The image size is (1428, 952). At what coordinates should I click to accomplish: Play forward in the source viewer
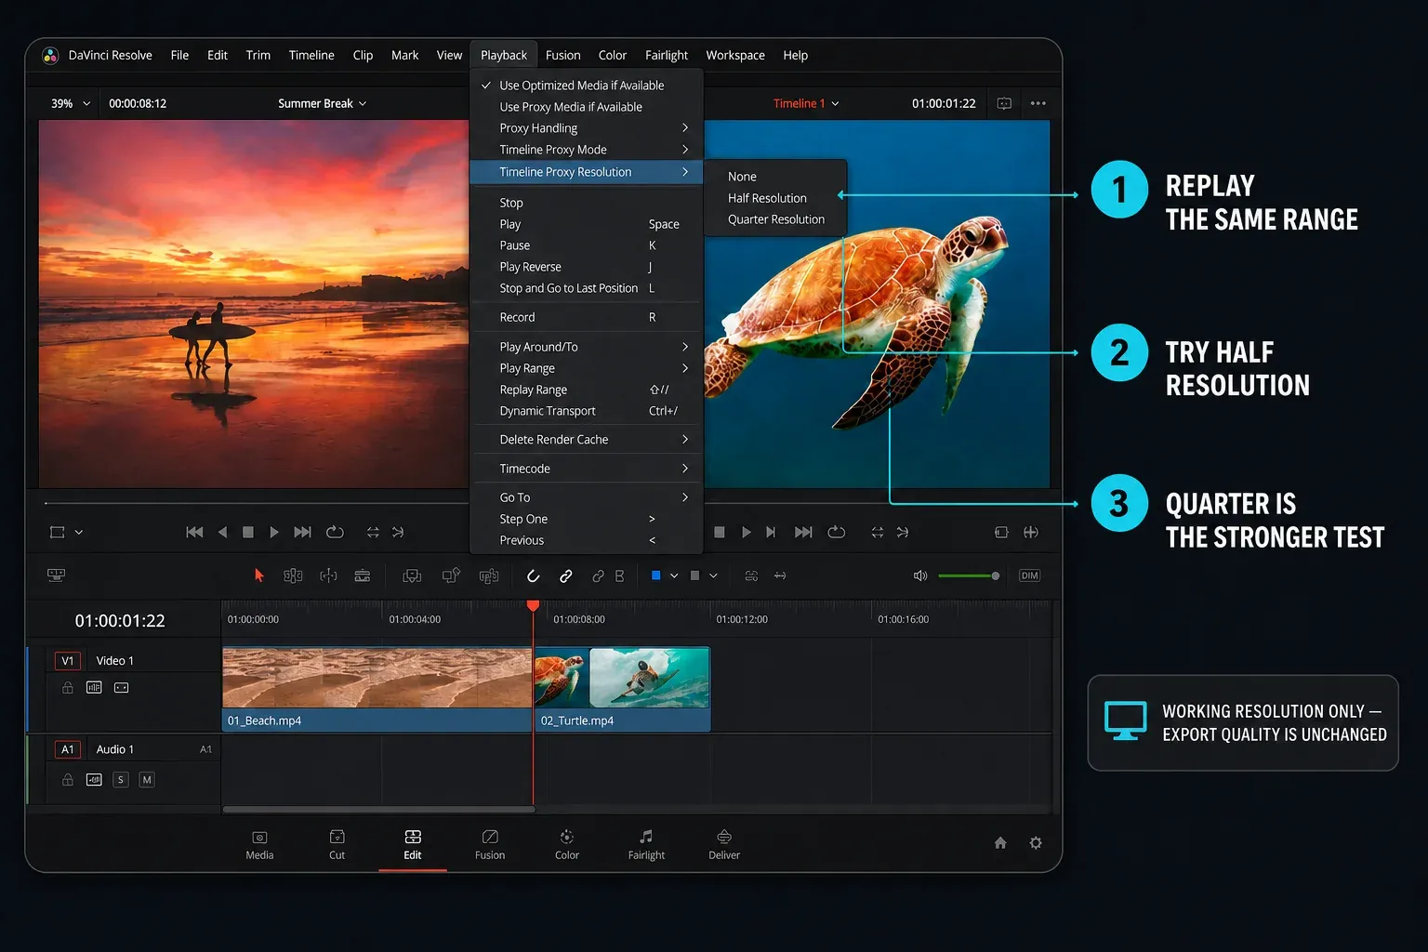tap(273, 532)
